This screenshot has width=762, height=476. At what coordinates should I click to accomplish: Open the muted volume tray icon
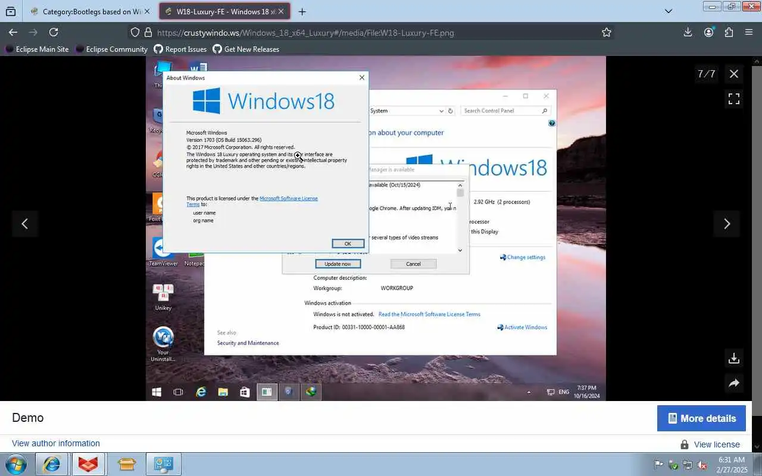702,465
